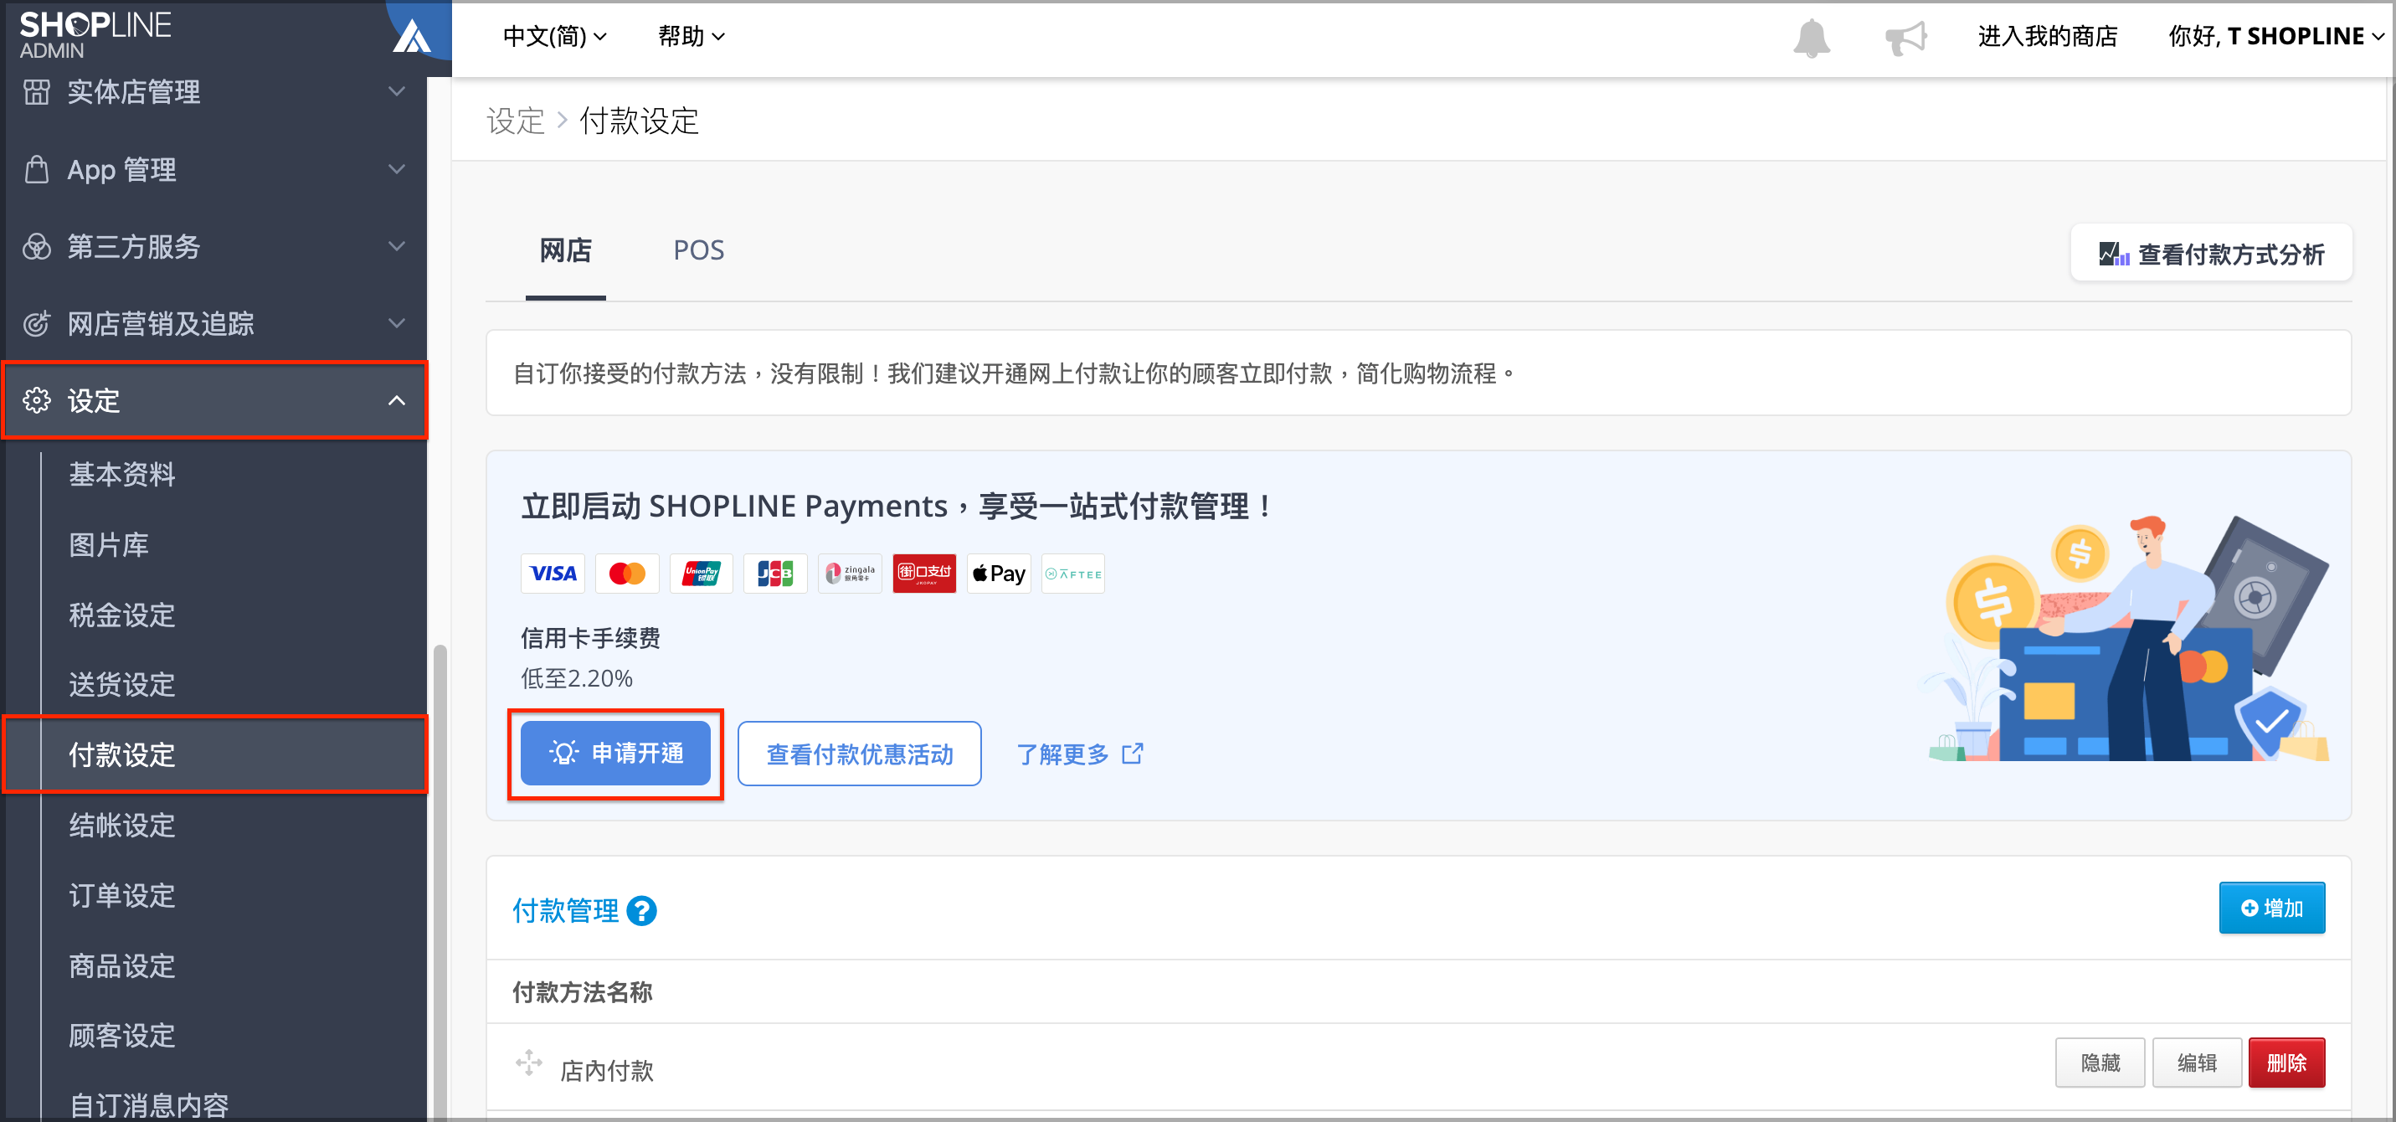2396x1122 pixels.
Task: Delete the 店内付款 payment method
Action: pos(2286,1063)
